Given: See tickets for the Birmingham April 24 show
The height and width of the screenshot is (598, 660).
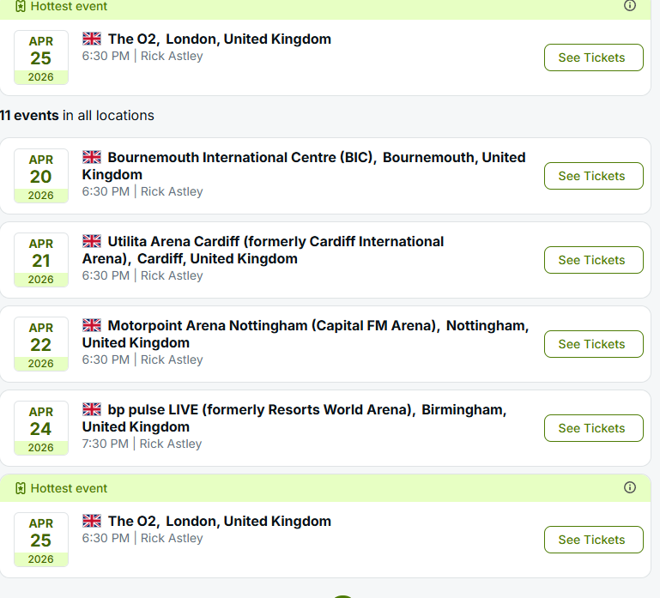Looking at the screenshot, I should [594, 428].
